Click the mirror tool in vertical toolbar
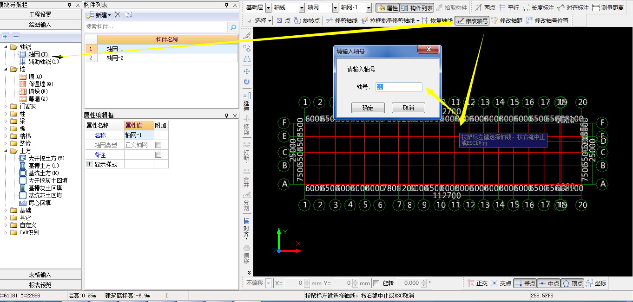The height and width of the screenshot is (302, 633). click(247, 59)
